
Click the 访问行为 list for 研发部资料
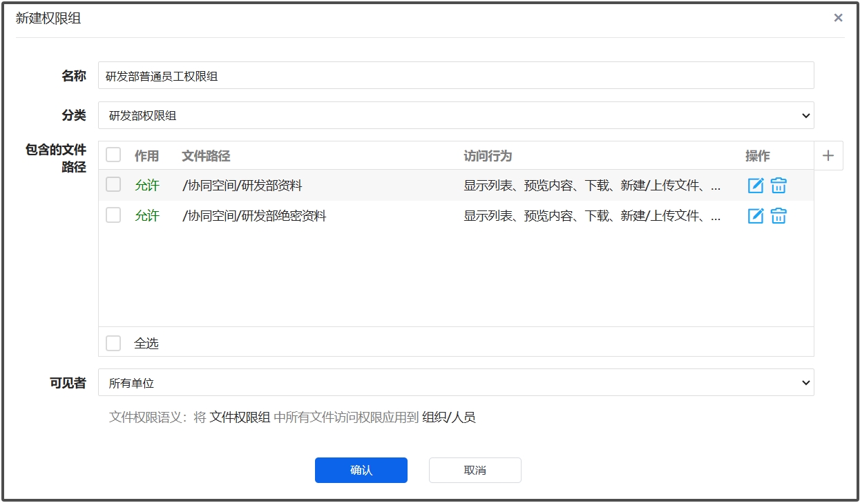[592, 186]
